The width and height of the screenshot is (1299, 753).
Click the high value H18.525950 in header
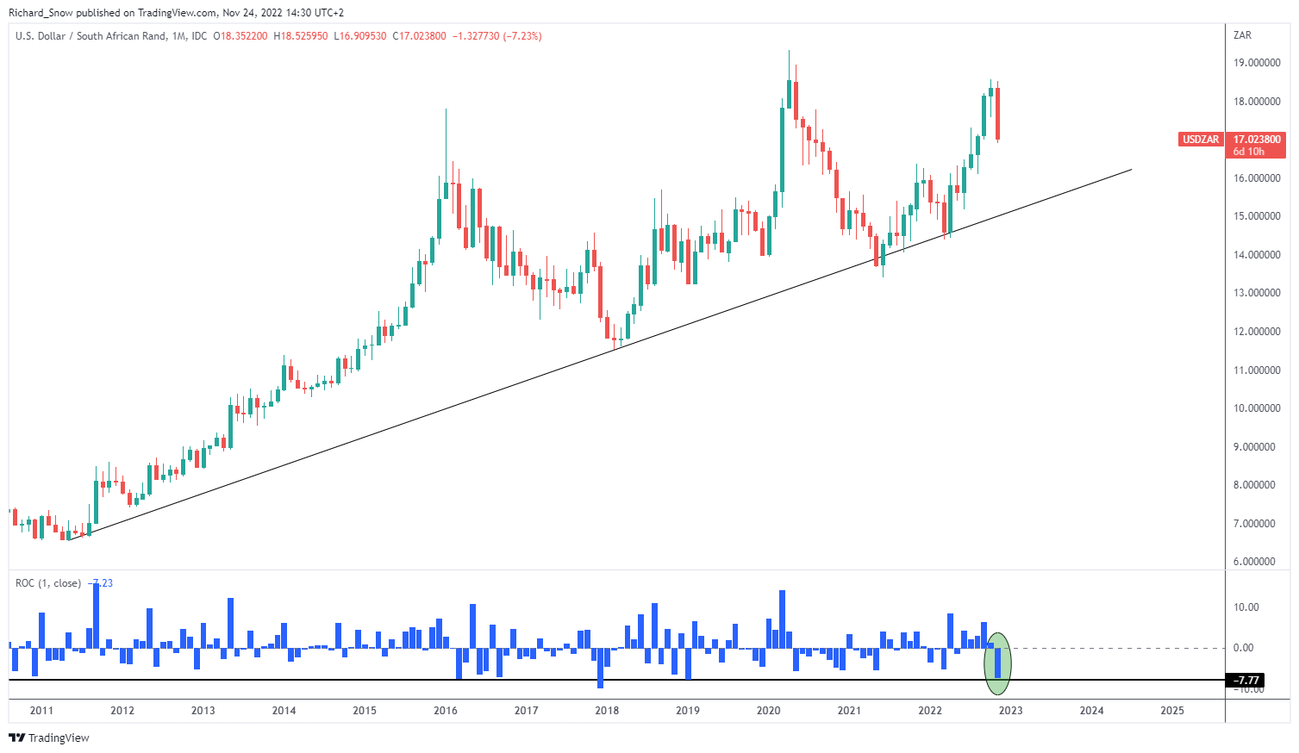[x=301, y=36]
